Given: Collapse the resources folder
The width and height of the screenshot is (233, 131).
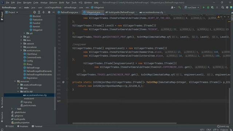Looking at the screenshot, I should (15, 82).
